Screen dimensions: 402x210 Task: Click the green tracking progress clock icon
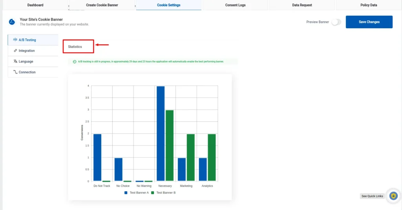coord(75,62)
